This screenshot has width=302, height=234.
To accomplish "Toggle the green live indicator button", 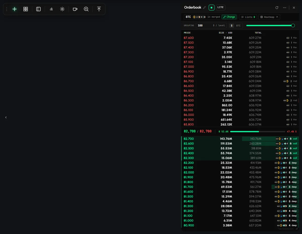I will click(x=212, y=8).
